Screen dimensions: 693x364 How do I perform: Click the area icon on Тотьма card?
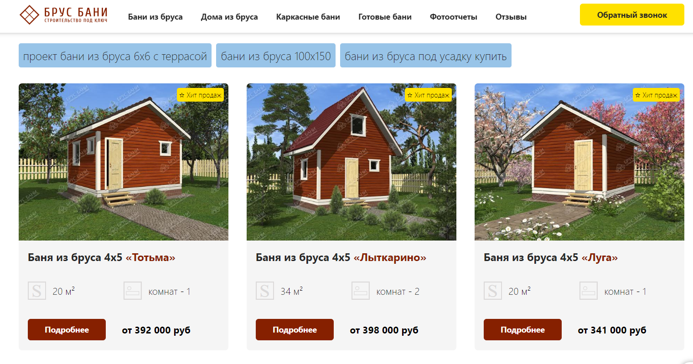37,291
